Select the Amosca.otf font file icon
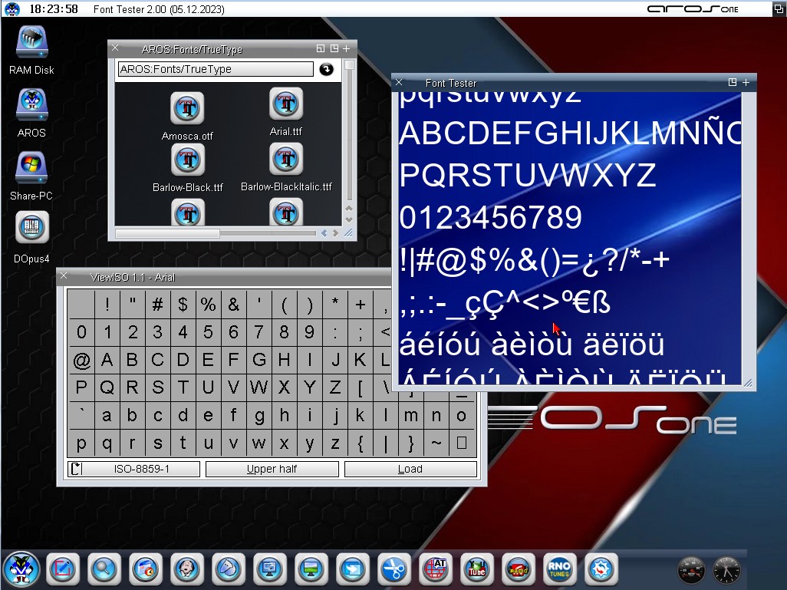787x590 pixels. click(187, 109)
